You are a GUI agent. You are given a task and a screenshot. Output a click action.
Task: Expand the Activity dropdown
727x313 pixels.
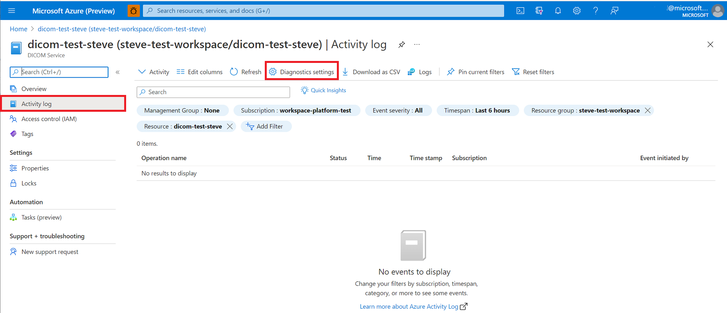coord(154,72)
